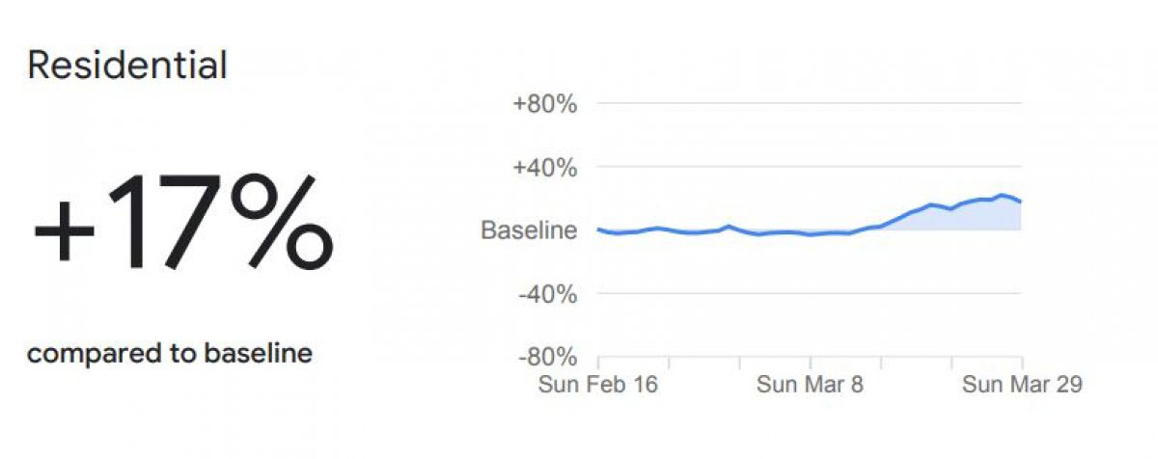
Task: Click the Residential heading
Action: (127, 66)
